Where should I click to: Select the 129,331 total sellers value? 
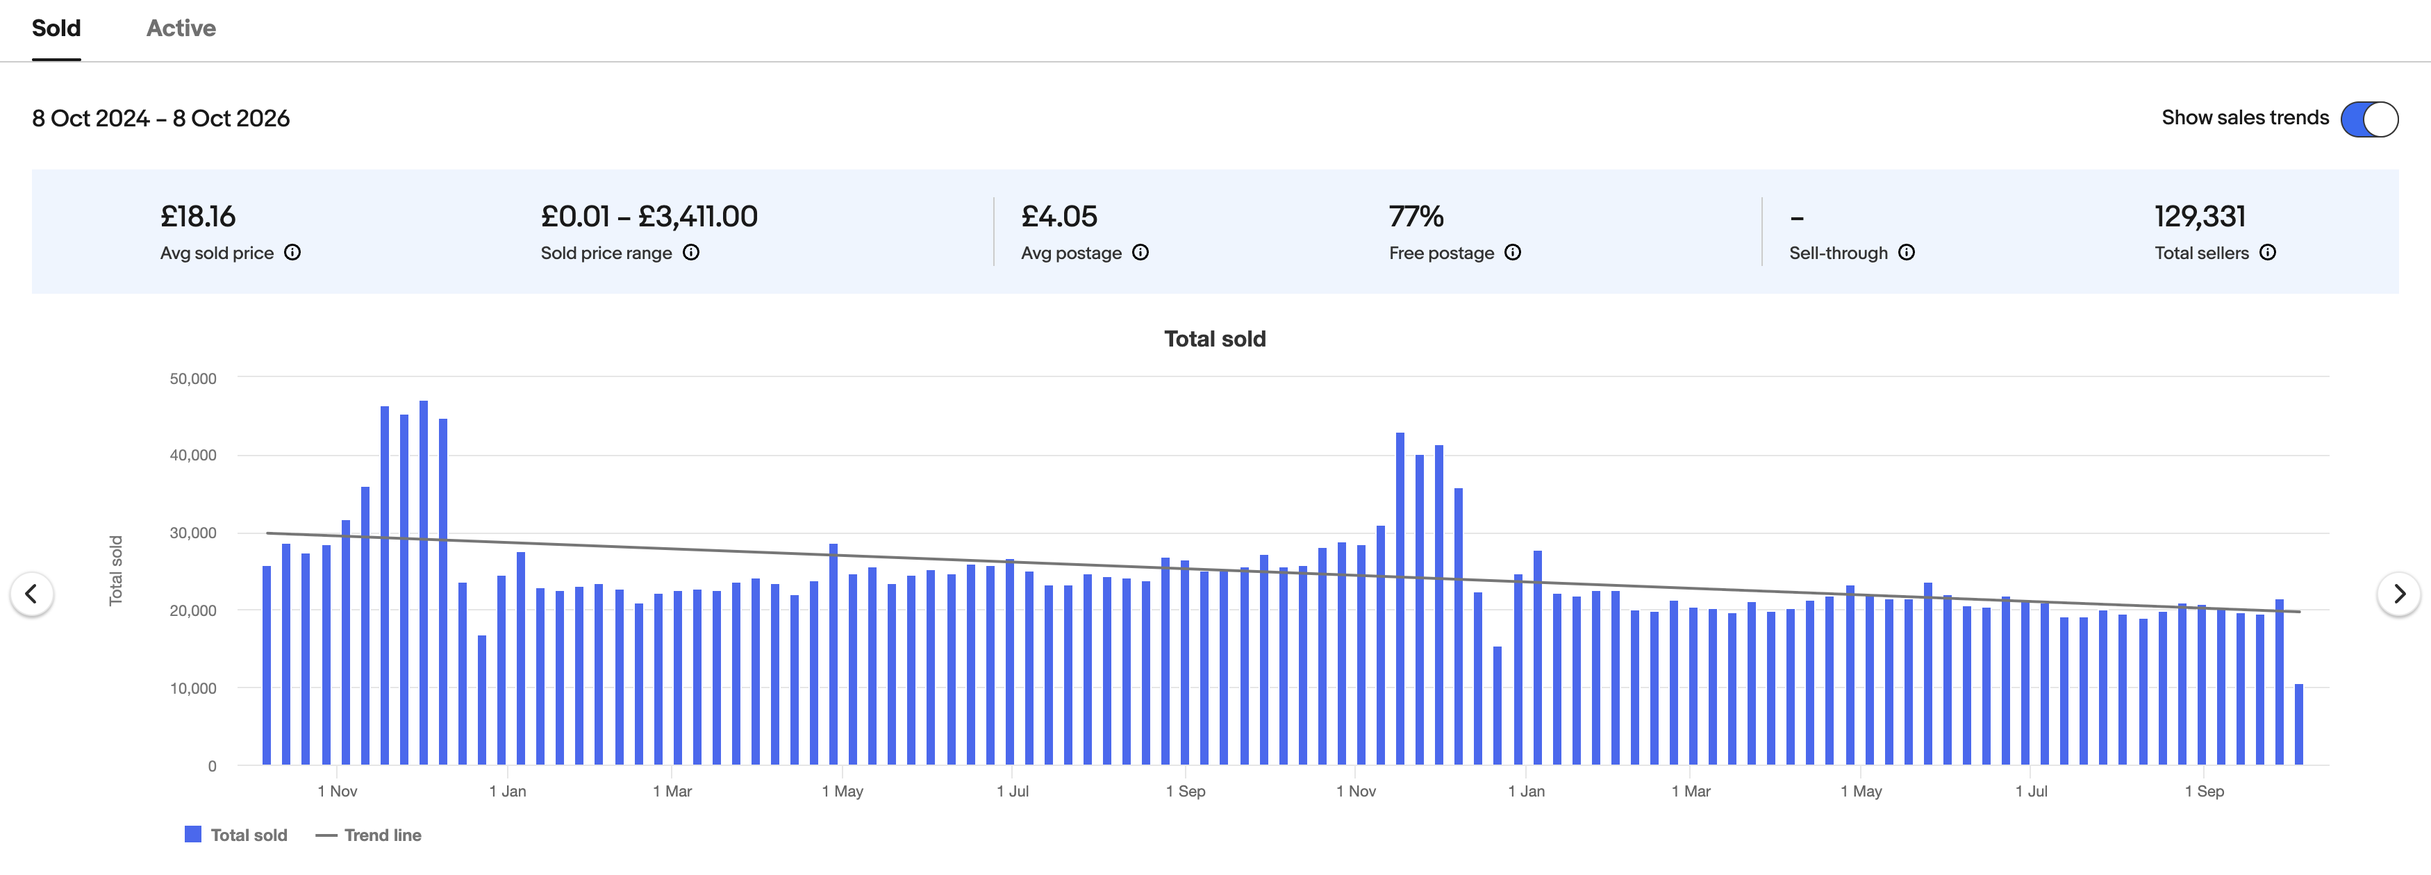2200,216
